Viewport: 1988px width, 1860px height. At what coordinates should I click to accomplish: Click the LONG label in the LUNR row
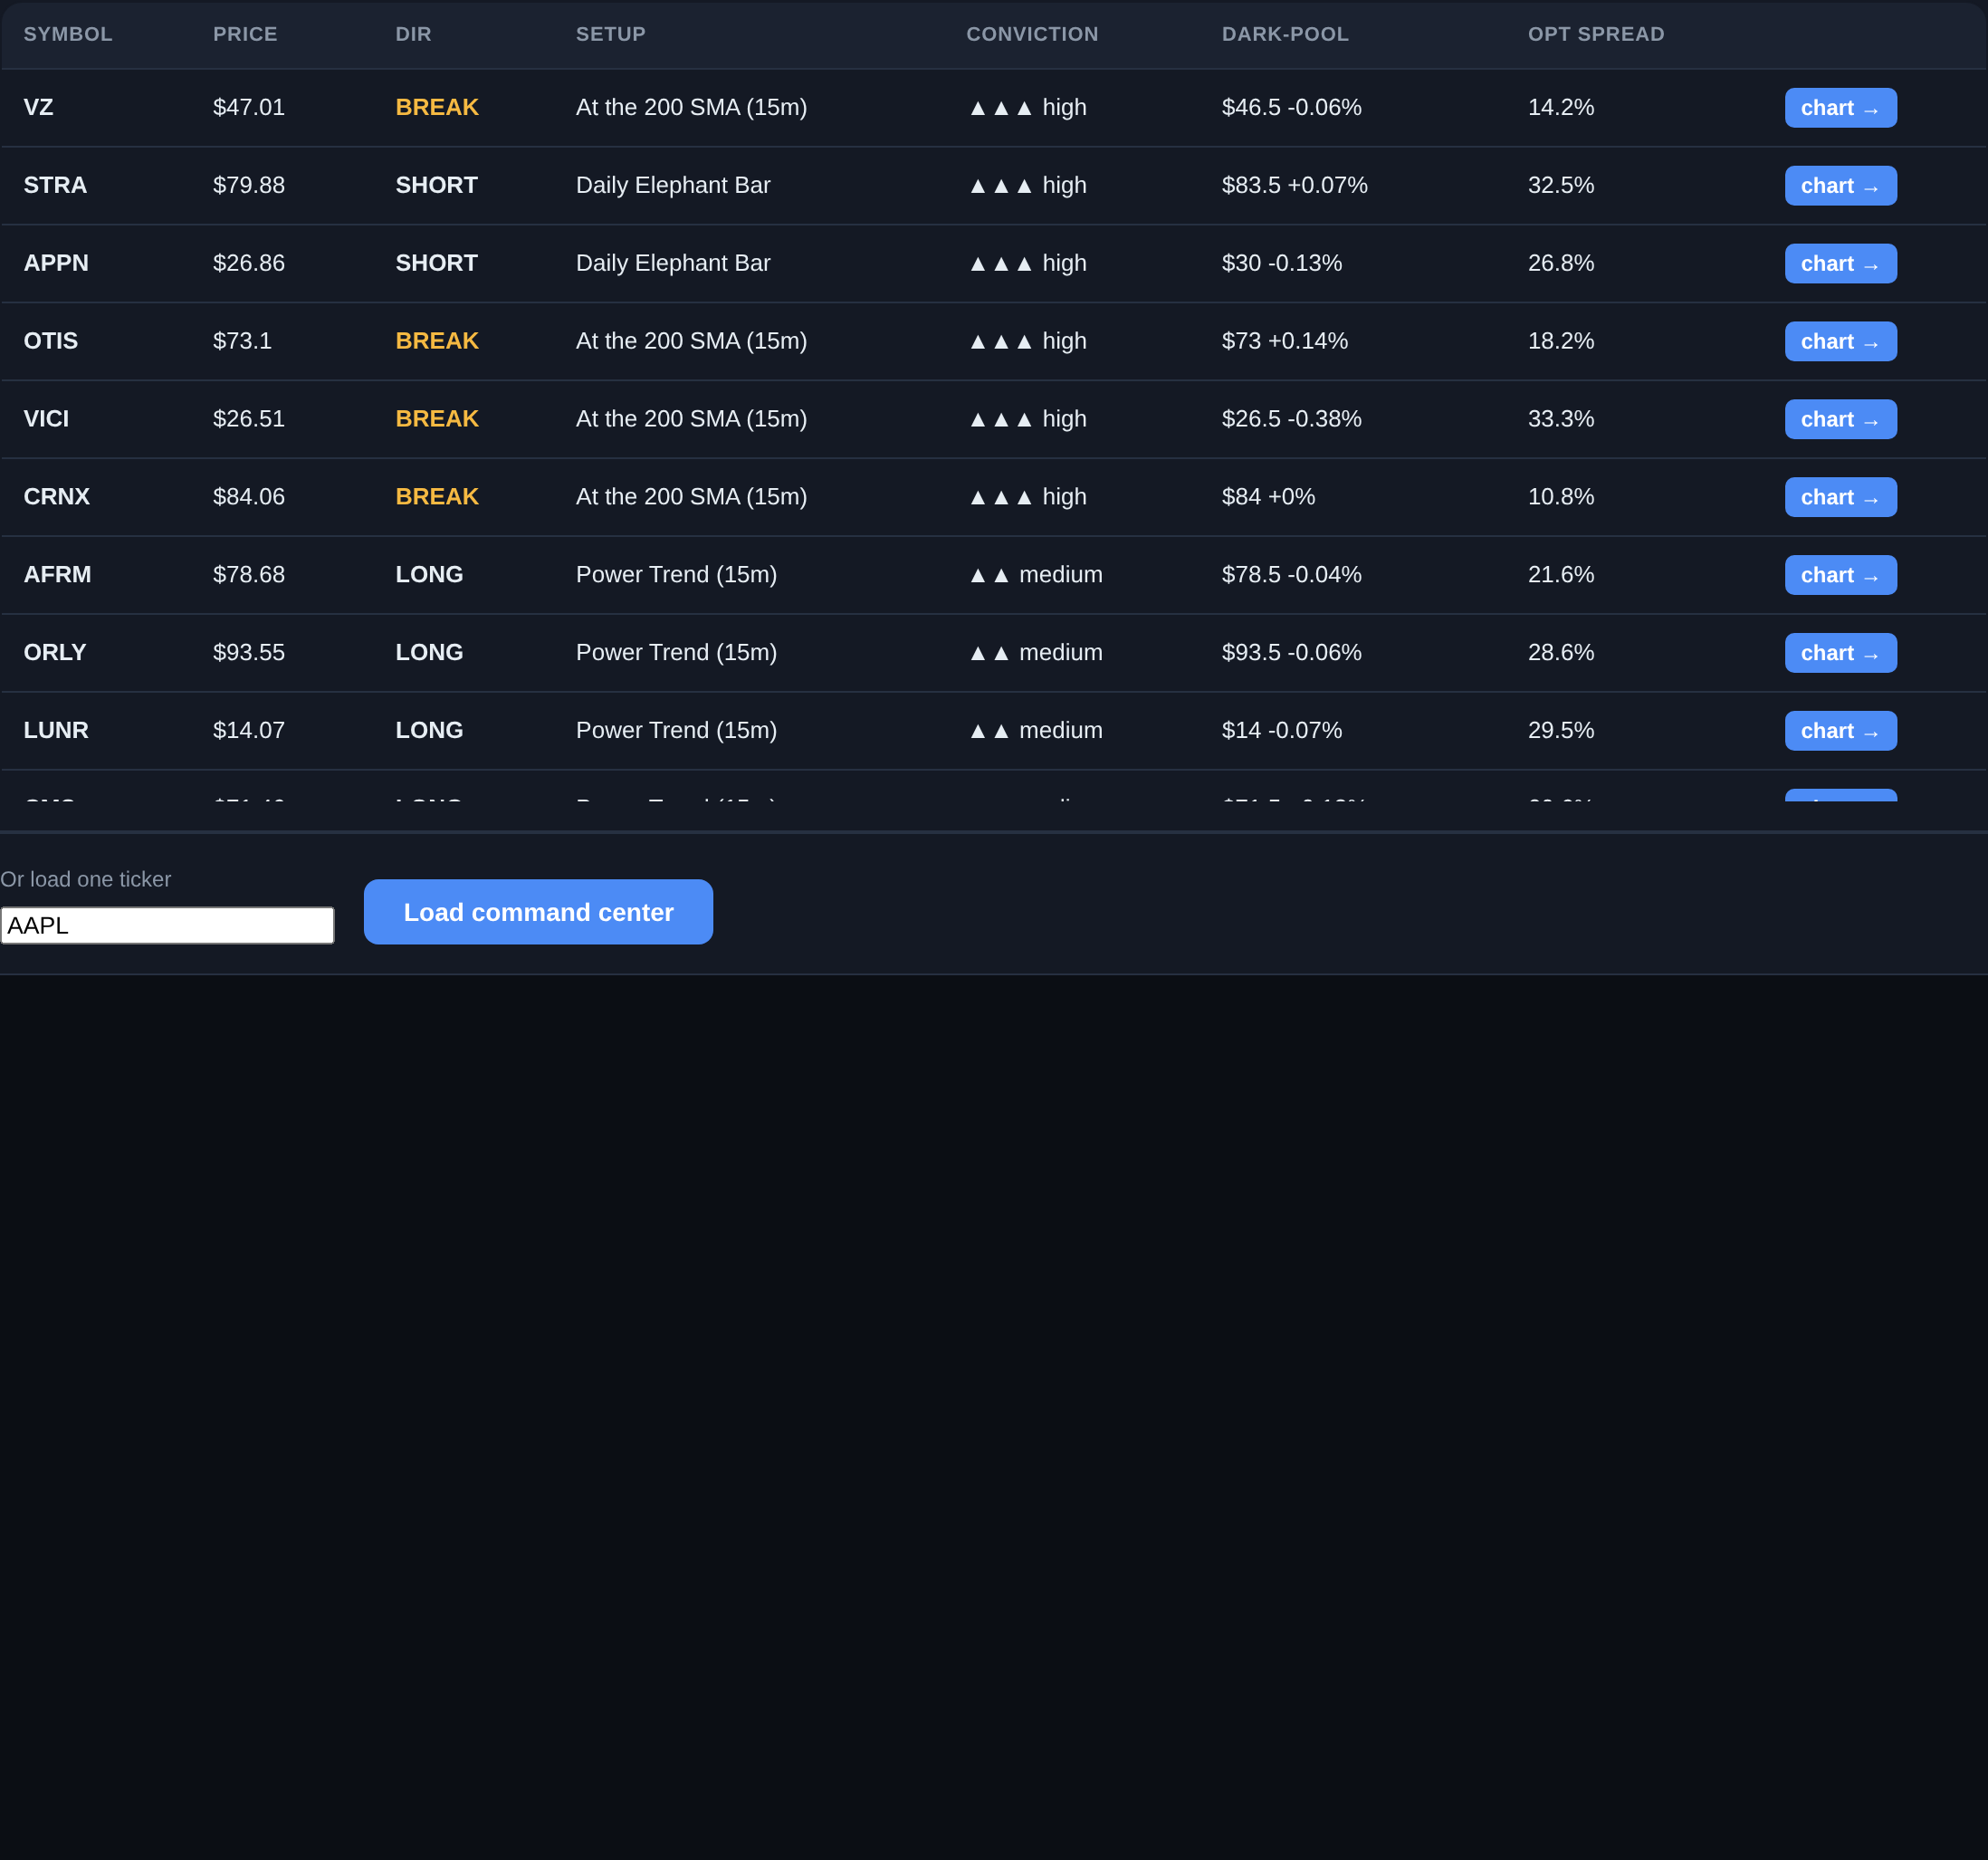429,731
